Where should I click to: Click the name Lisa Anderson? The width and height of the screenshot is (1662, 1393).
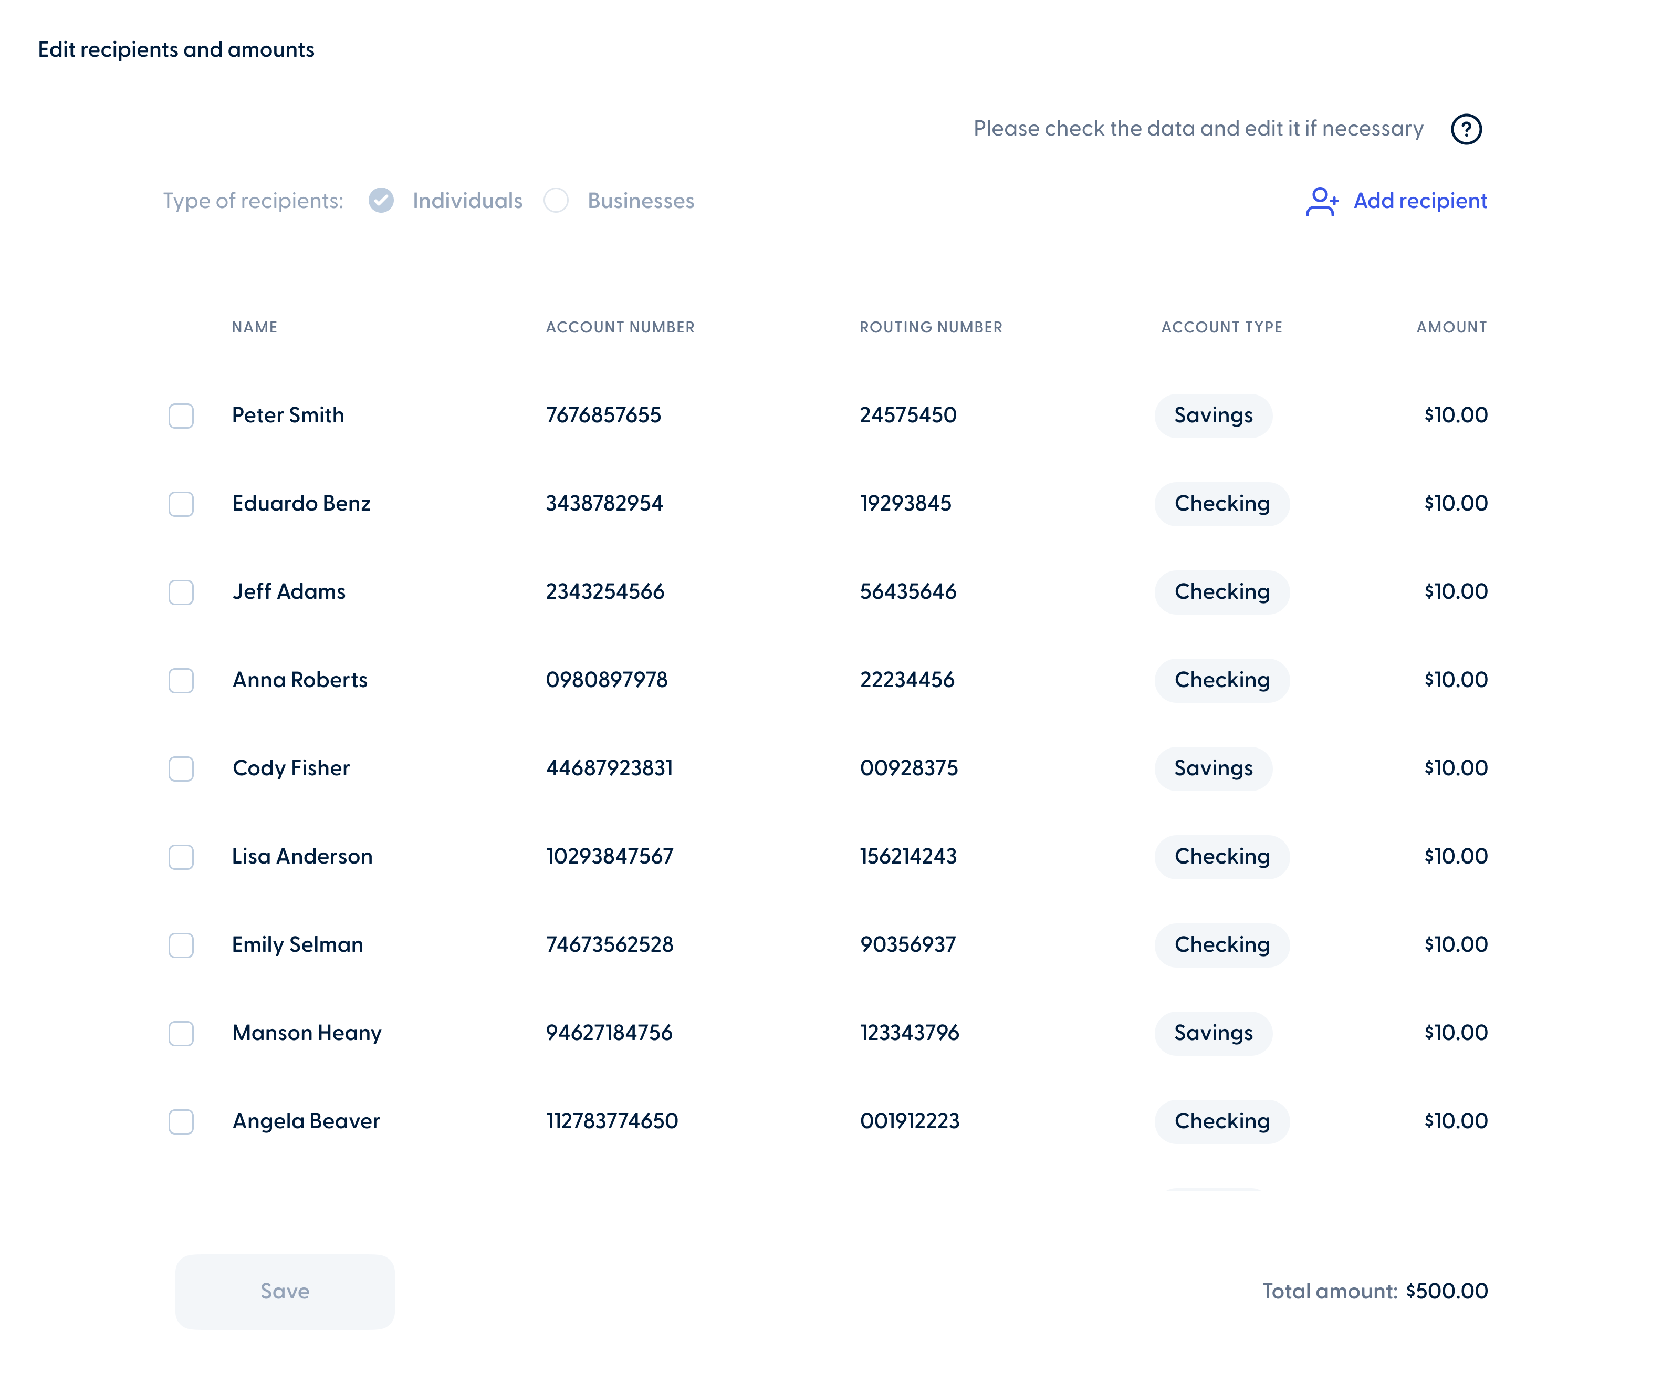click(x=302, y=857)
